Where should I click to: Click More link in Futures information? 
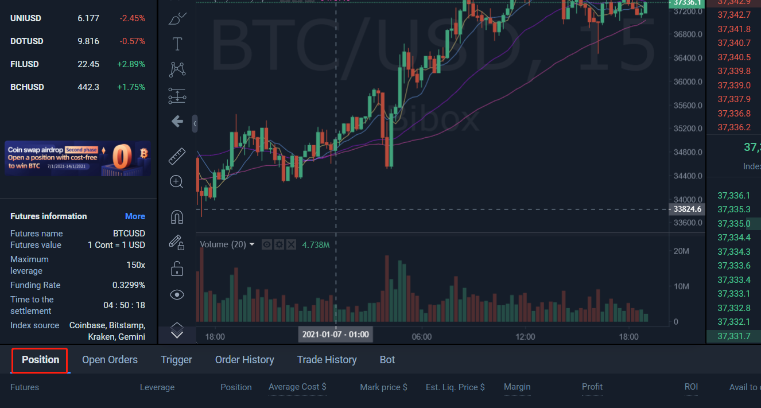pos(135,216)
